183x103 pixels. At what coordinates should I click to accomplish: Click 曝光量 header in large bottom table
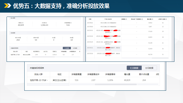coord(127,74)
